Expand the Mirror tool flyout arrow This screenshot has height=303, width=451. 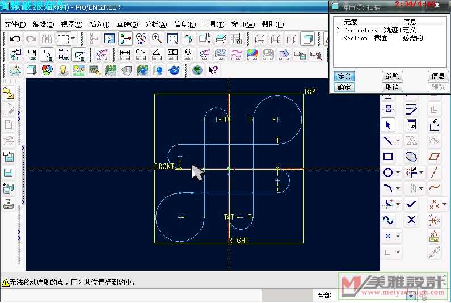[x=421, y=188]
